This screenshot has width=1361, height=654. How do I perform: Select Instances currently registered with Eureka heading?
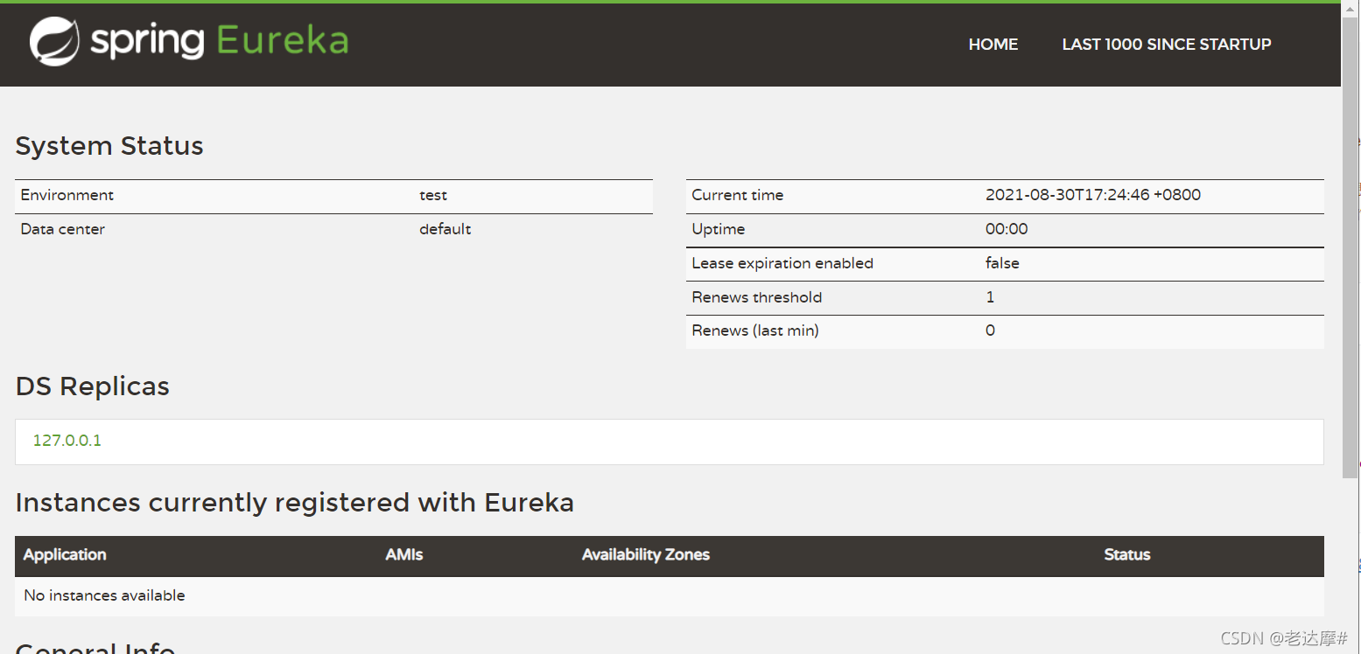pos(295,503)
